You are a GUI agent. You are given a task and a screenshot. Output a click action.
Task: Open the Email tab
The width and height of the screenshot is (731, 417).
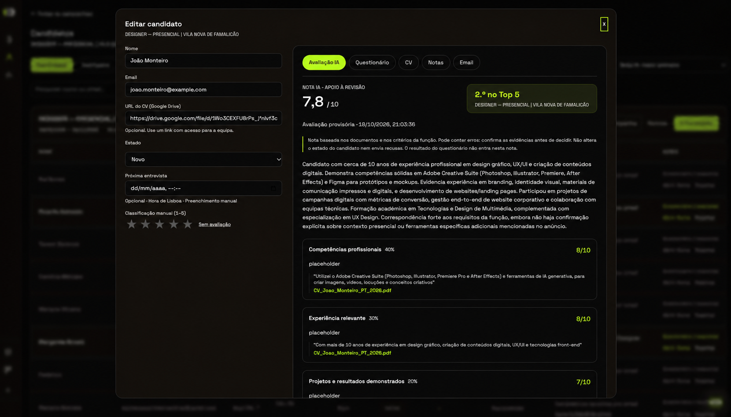[466, 62]
